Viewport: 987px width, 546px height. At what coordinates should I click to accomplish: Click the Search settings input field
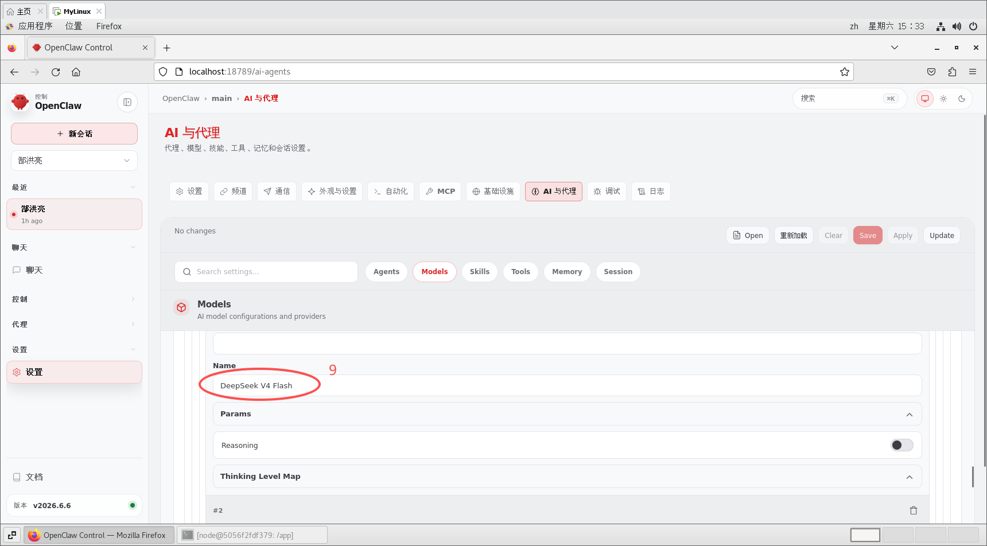coord(266,272)
